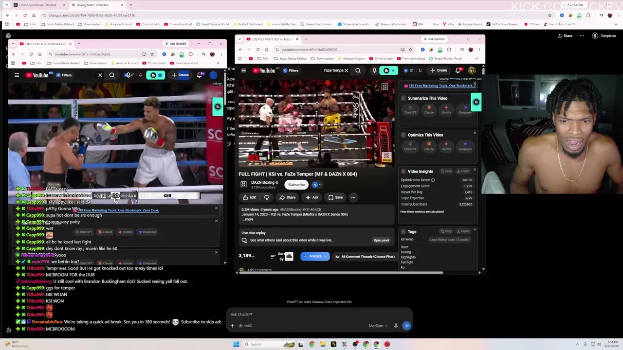This screenshot has width=623, height=350.
Task: Click Share under the KSI video
Action: pos(287,197)
